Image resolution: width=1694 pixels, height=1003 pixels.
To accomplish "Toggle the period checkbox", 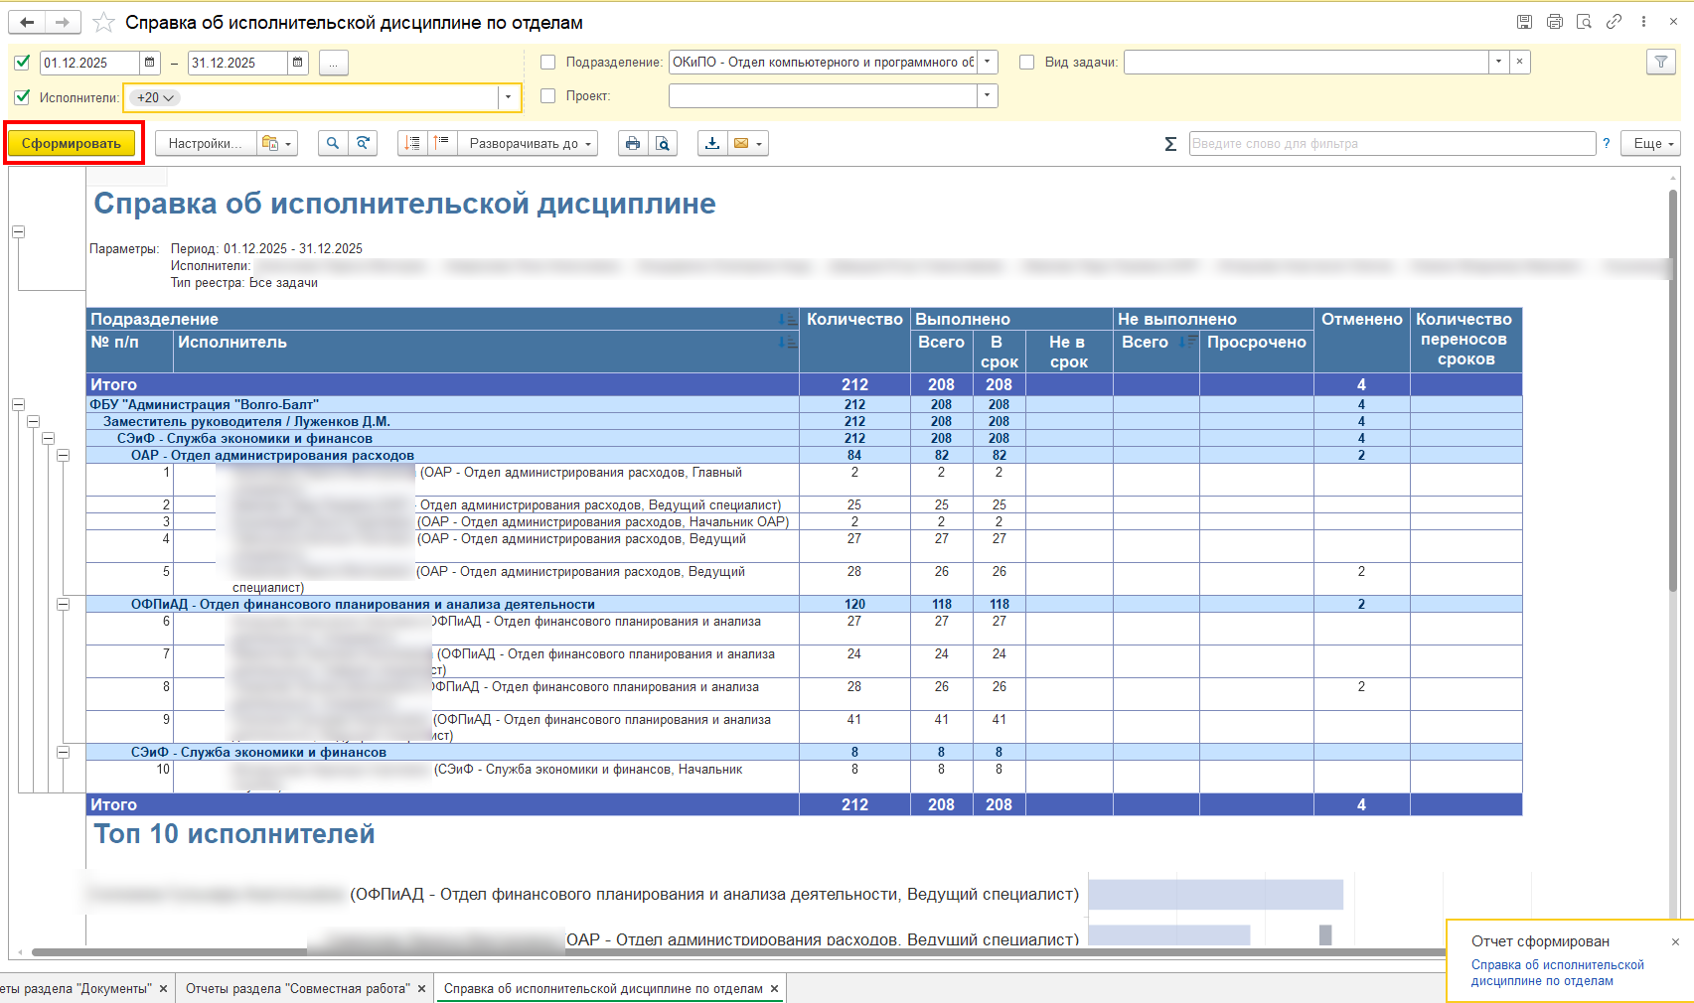I will point(23,63).
